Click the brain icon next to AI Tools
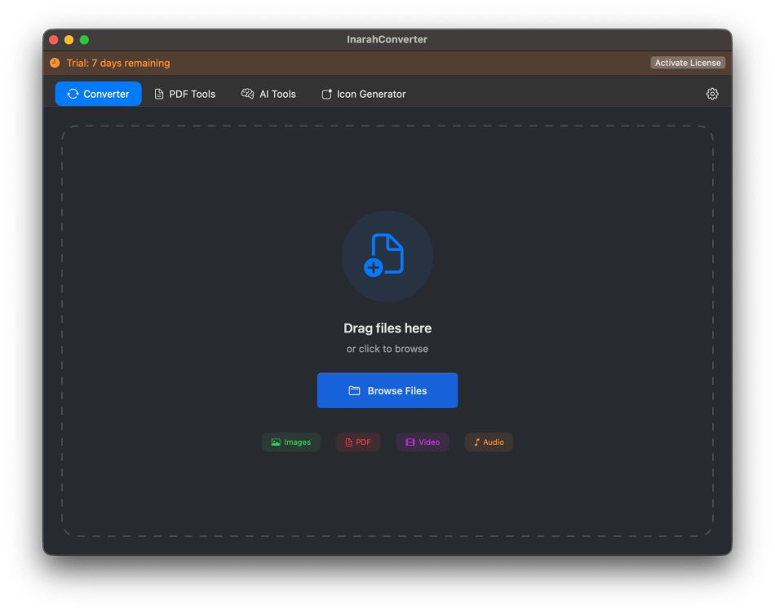This screenshot has width=775, height=612. [x=247, y=94]
